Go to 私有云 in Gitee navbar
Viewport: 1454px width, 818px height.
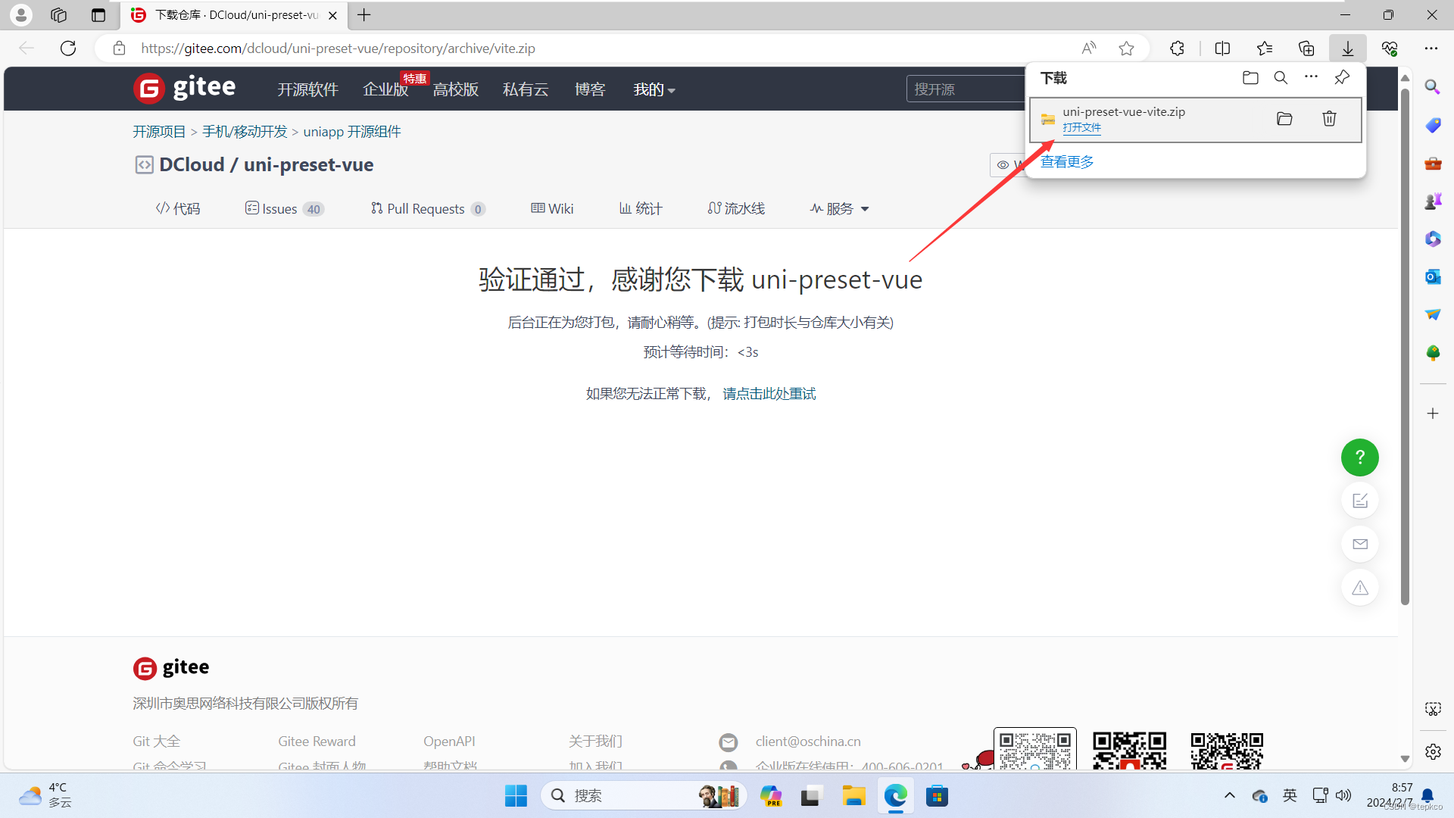pos(526,89)
